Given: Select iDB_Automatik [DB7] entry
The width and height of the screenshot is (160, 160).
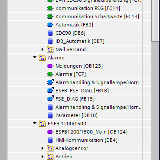Looking at the screenshot, I should 80,41.
